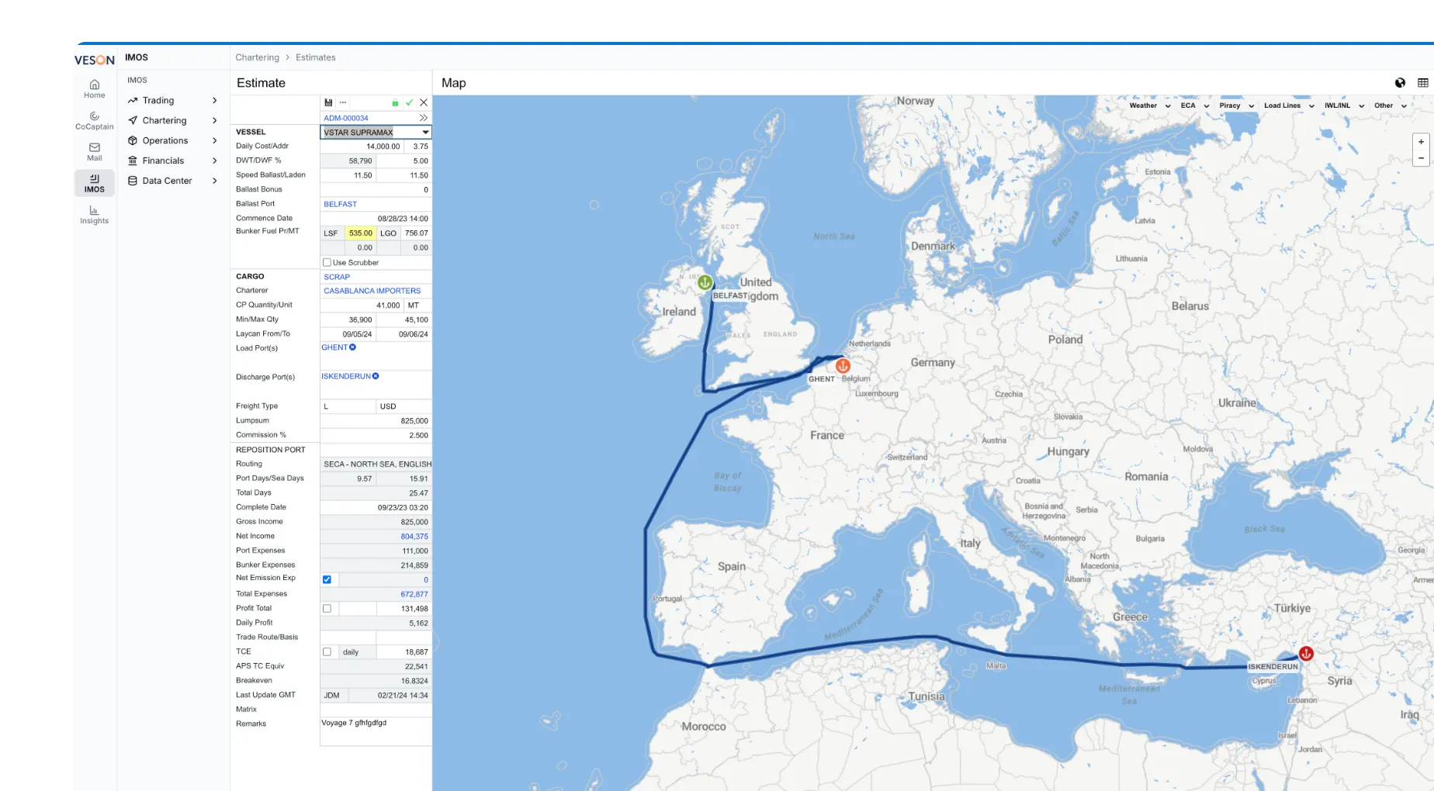Open CoCaptain from the sidebar
The image size is (1434, 791).
point(94,120)
